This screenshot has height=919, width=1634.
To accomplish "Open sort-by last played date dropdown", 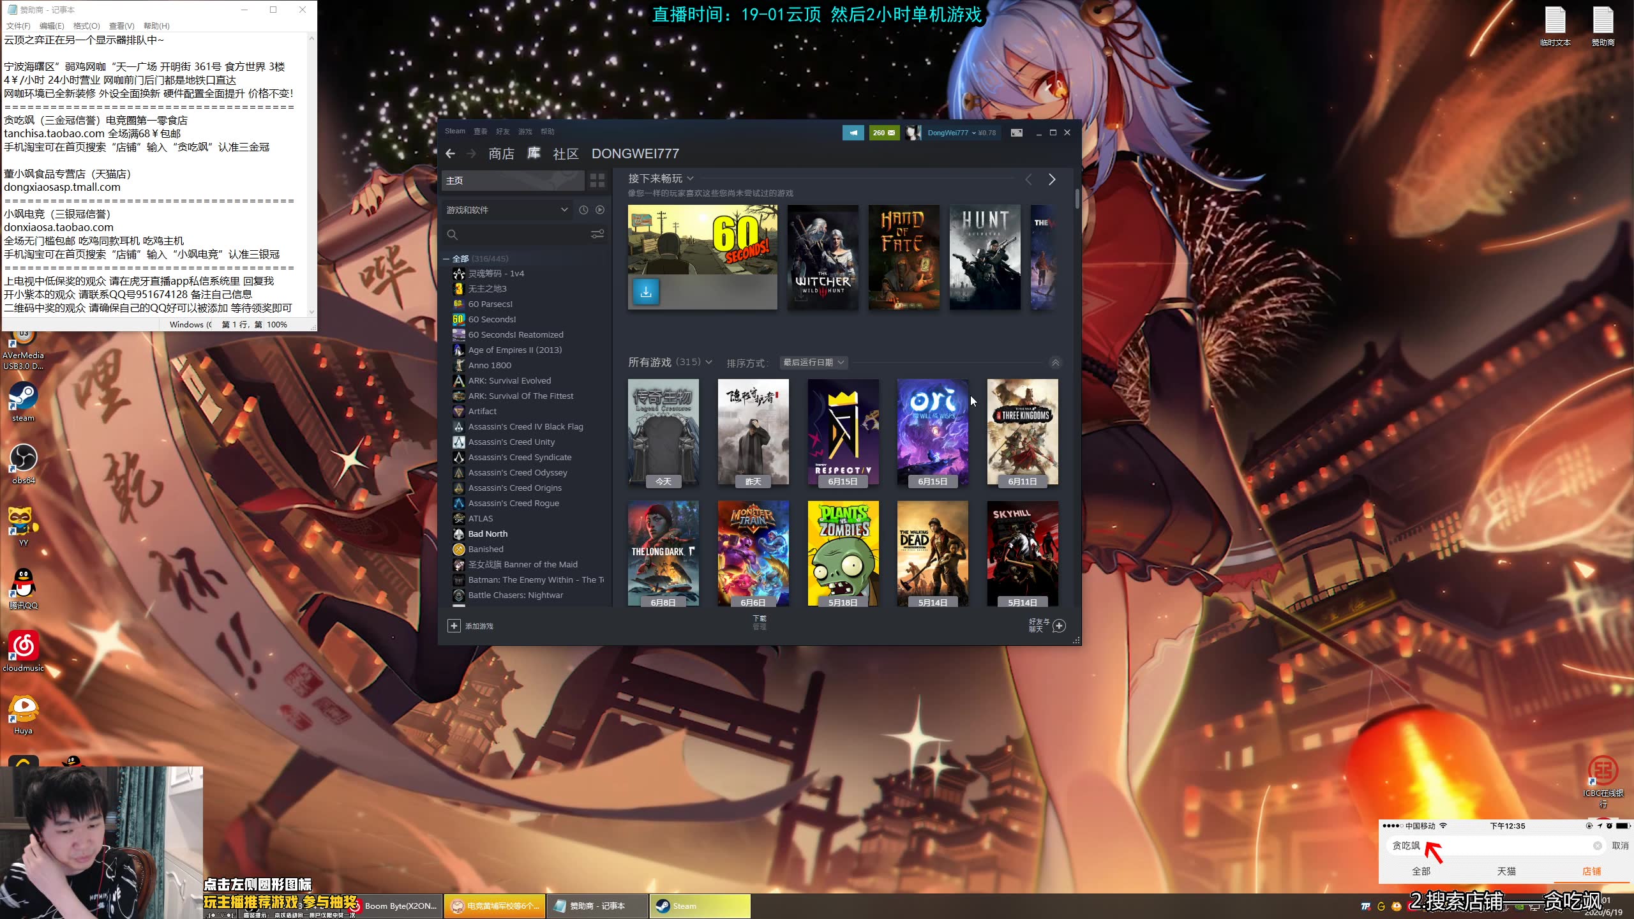I will (x=814, y=362).
